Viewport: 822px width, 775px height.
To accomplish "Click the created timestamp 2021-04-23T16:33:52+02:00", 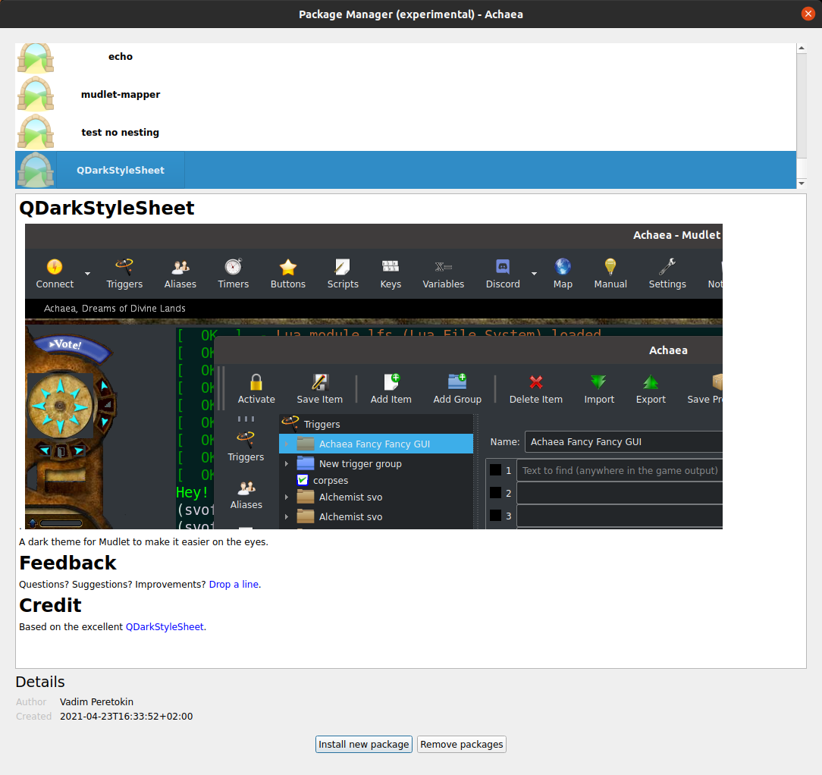I will click(127, 717).
